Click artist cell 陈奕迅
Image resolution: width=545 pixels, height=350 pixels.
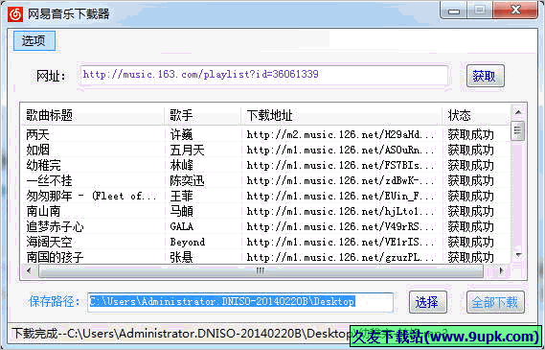click(187, 180)
